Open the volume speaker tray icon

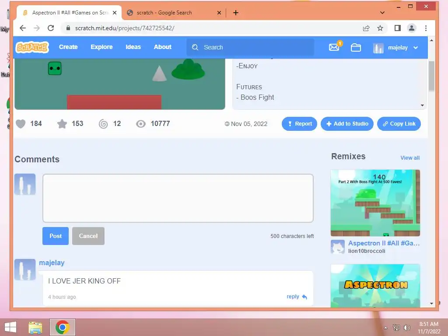[406, 327]
